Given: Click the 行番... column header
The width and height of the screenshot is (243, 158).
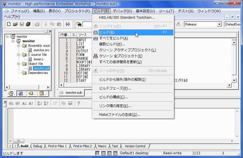Looking at the screenshot, I should point(65,35).
